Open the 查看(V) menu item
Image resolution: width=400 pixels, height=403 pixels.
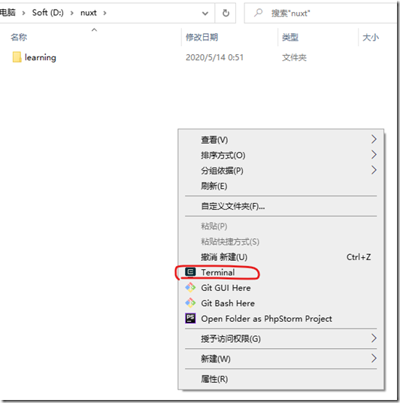pyautogui.click(x=280, y=140)
